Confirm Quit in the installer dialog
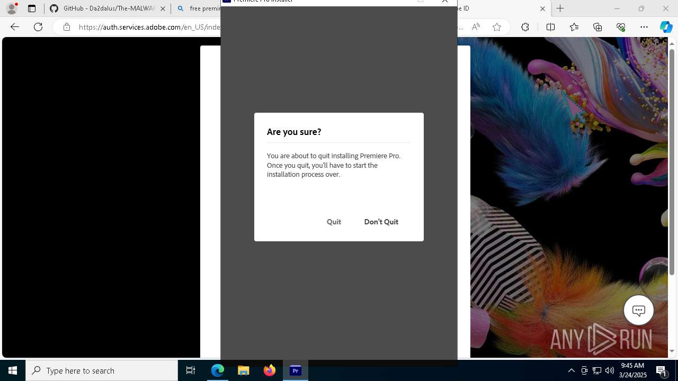 point(334,222)
